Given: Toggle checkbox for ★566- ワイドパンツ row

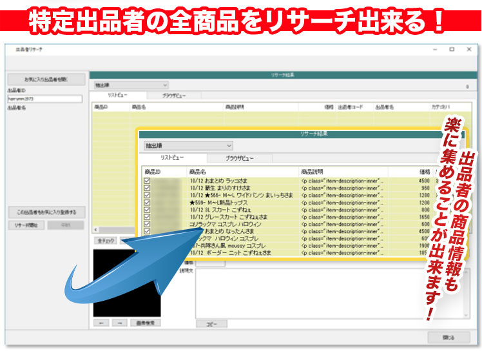Looking at the screenshot, I should 148,196.
